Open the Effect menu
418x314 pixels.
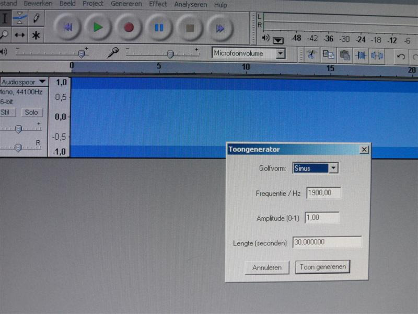pos(158,4)
